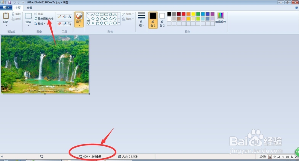299x161 pixels.
Task: Pick the orange palette color
Action: coord(188,14)
